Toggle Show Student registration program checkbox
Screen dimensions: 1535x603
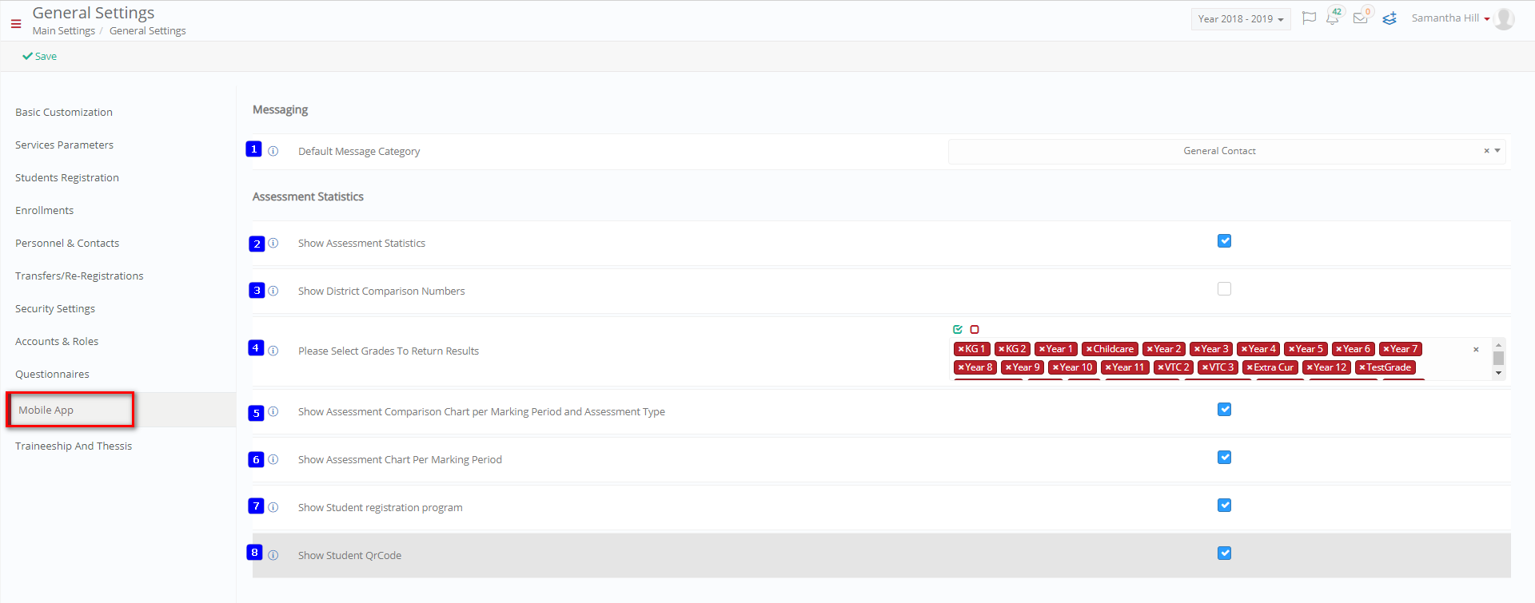point(1224,505)
